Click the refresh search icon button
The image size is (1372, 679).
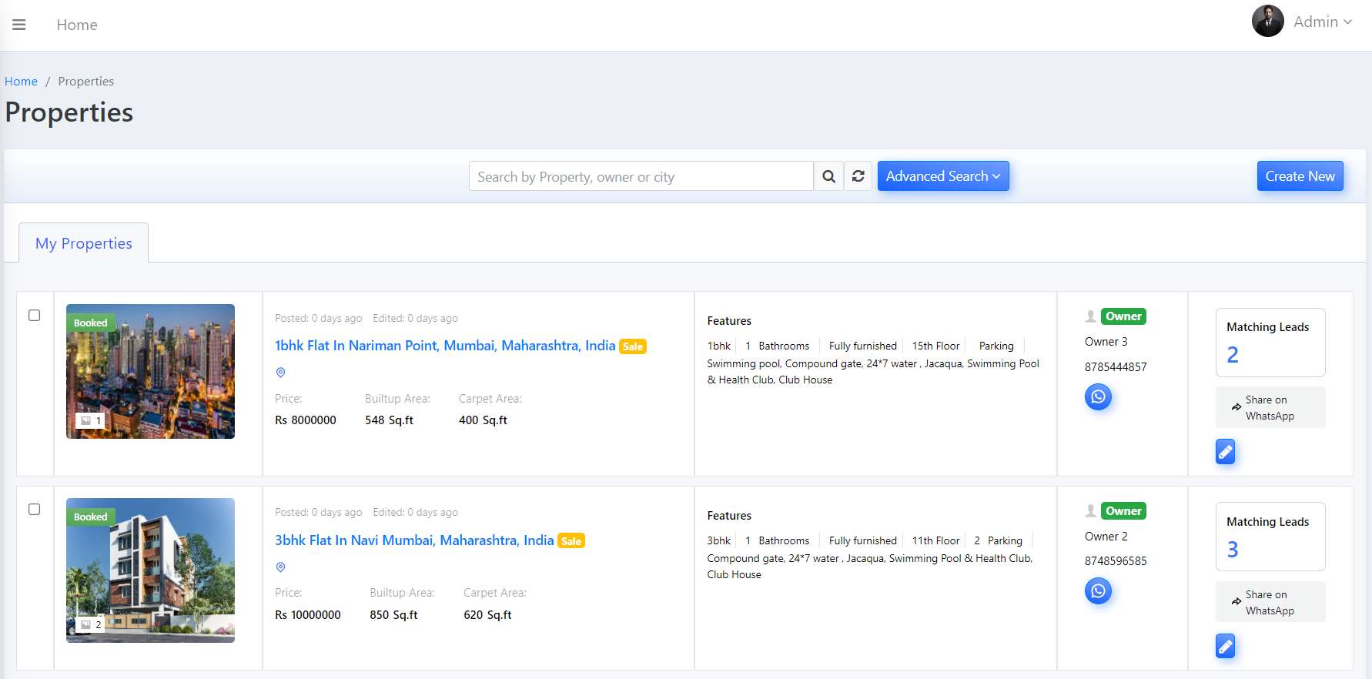click(858, 176)
